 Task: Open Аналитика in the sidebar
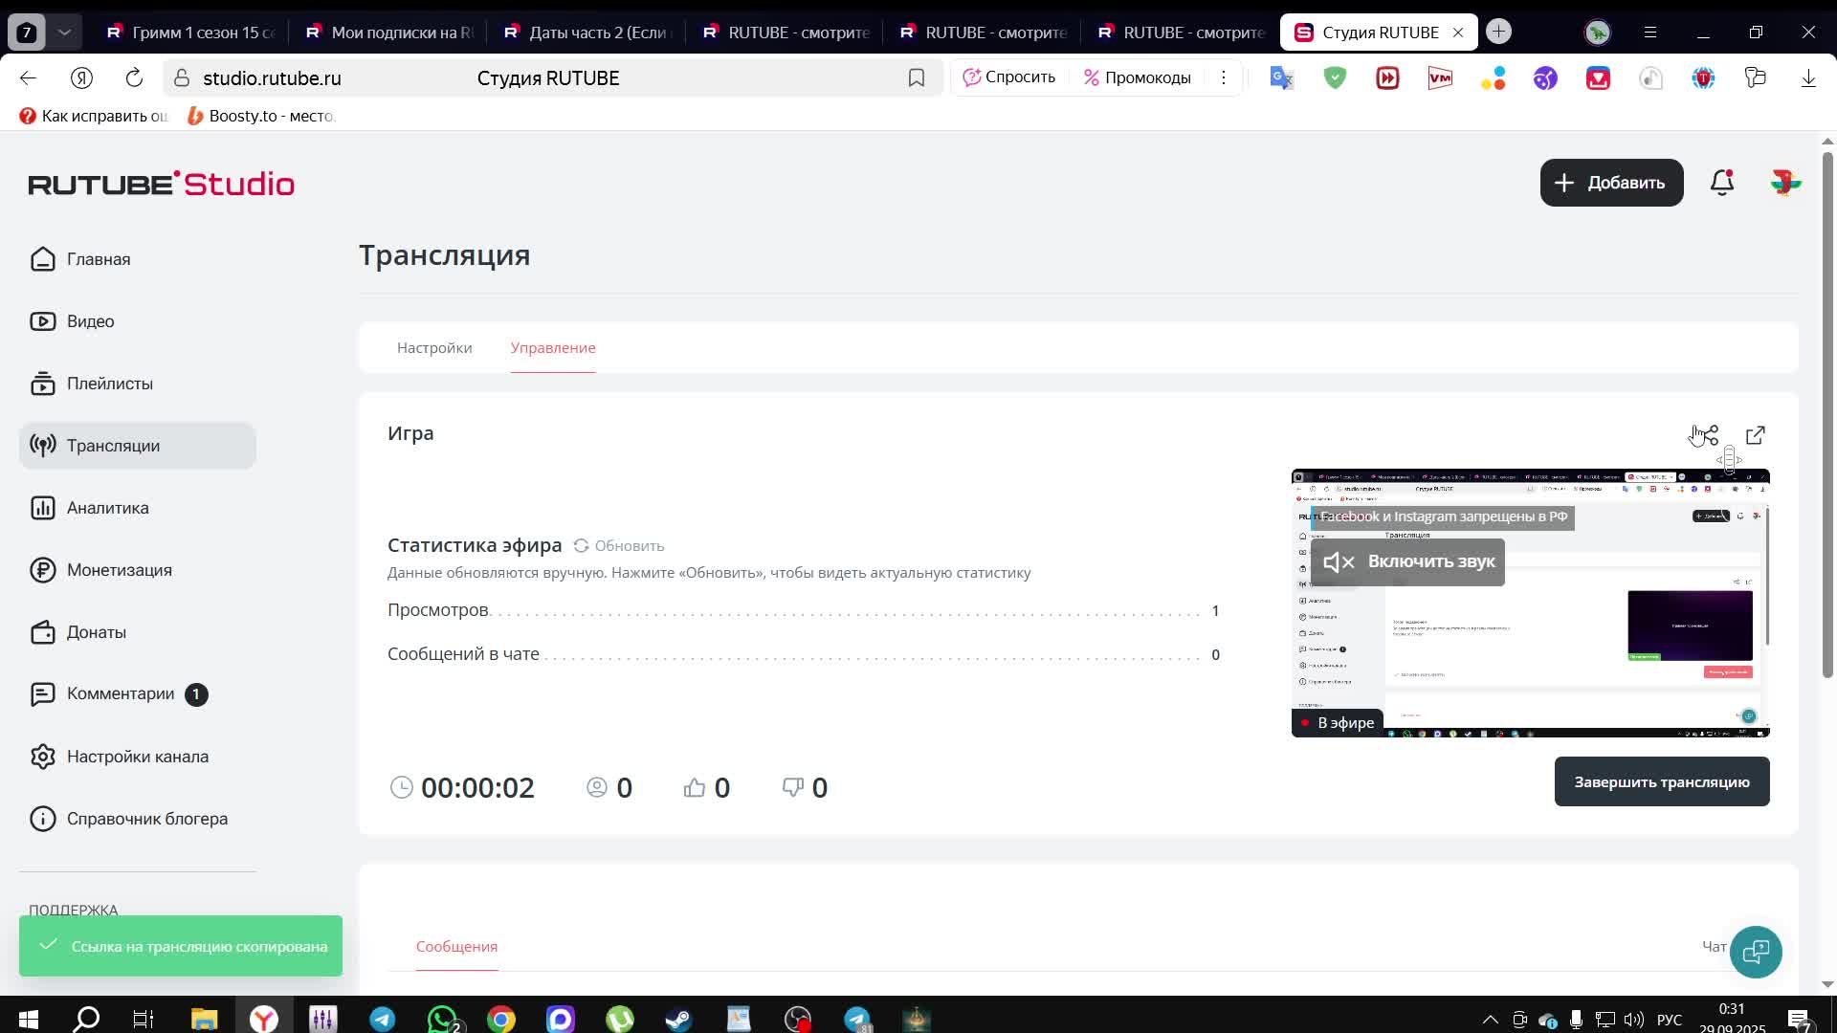point(107,508)
